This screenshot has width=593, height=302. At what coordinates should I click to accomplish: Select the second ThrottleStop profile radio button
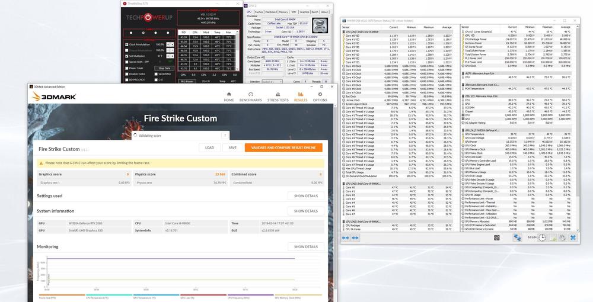coord(143,33)
